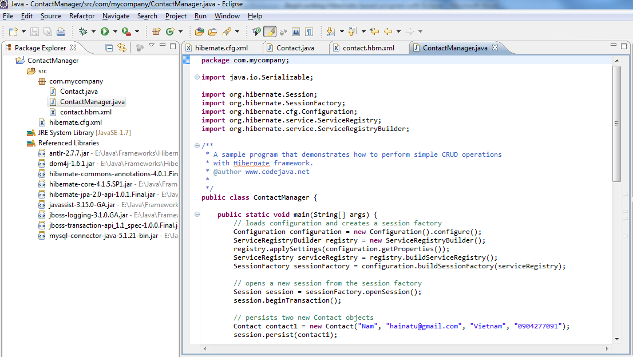This screenshot has height=357, width=633.
Task: Click the New file wizard icon
Action: tap(13, 31)
